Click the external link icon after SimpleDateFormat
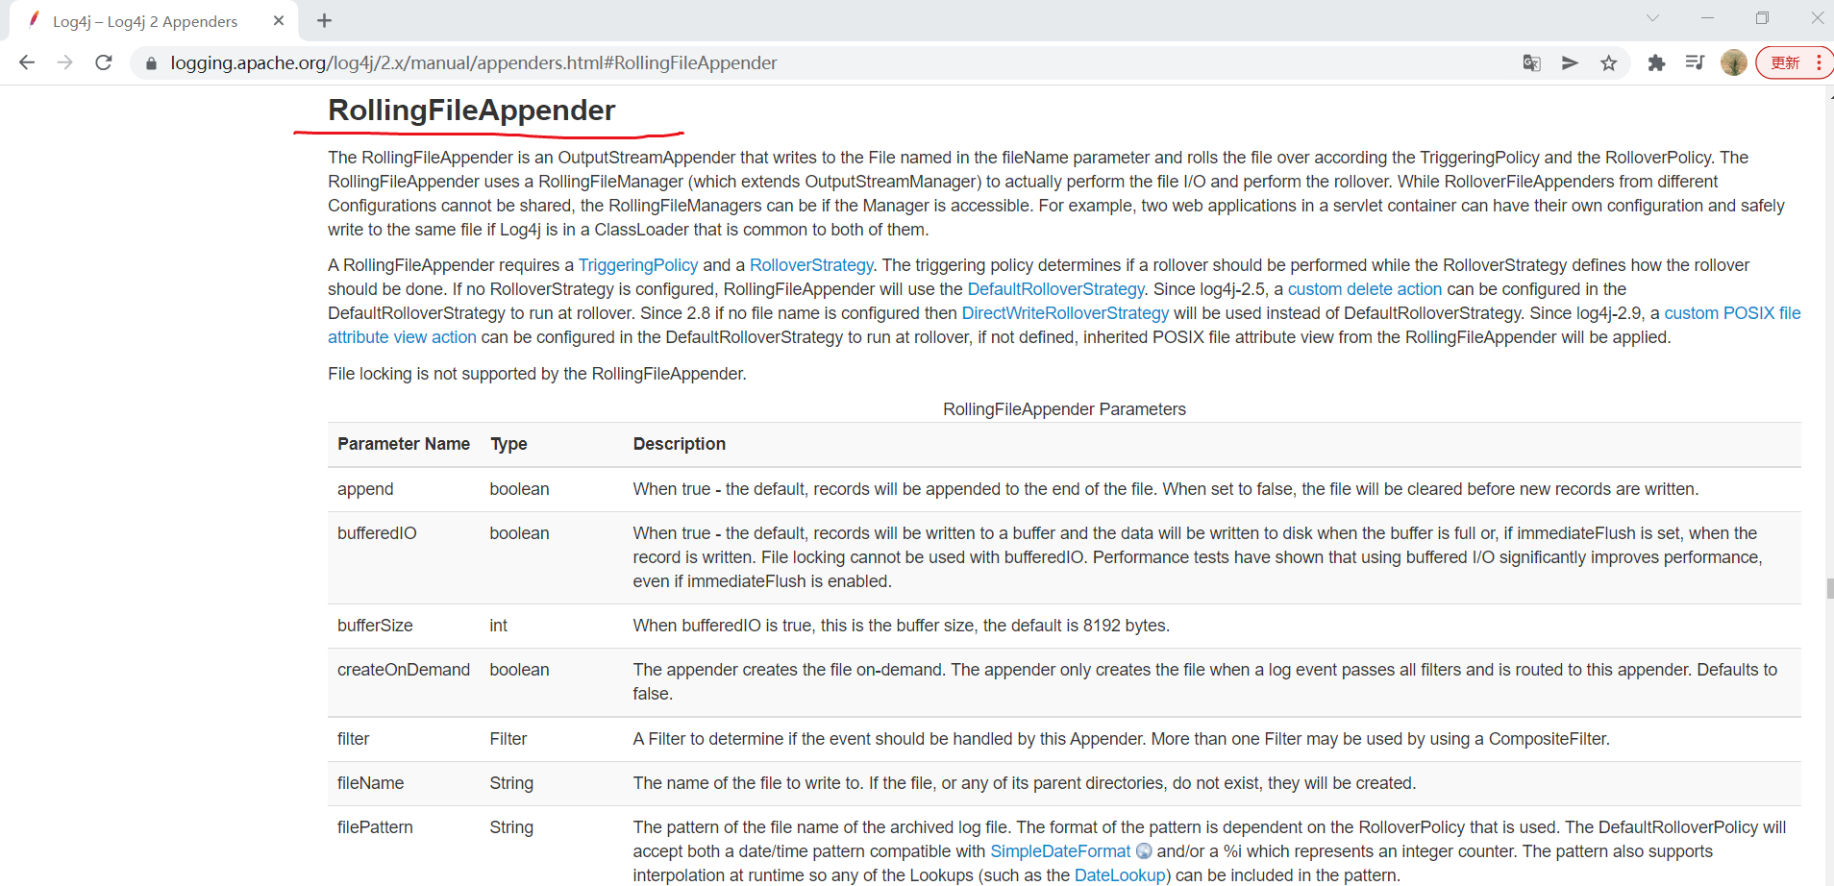1834x886 pixels. point(1144,851)
